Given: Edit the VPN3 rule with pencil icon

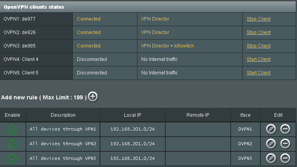Looking at the screenshot, I should [x=271, y=158].
